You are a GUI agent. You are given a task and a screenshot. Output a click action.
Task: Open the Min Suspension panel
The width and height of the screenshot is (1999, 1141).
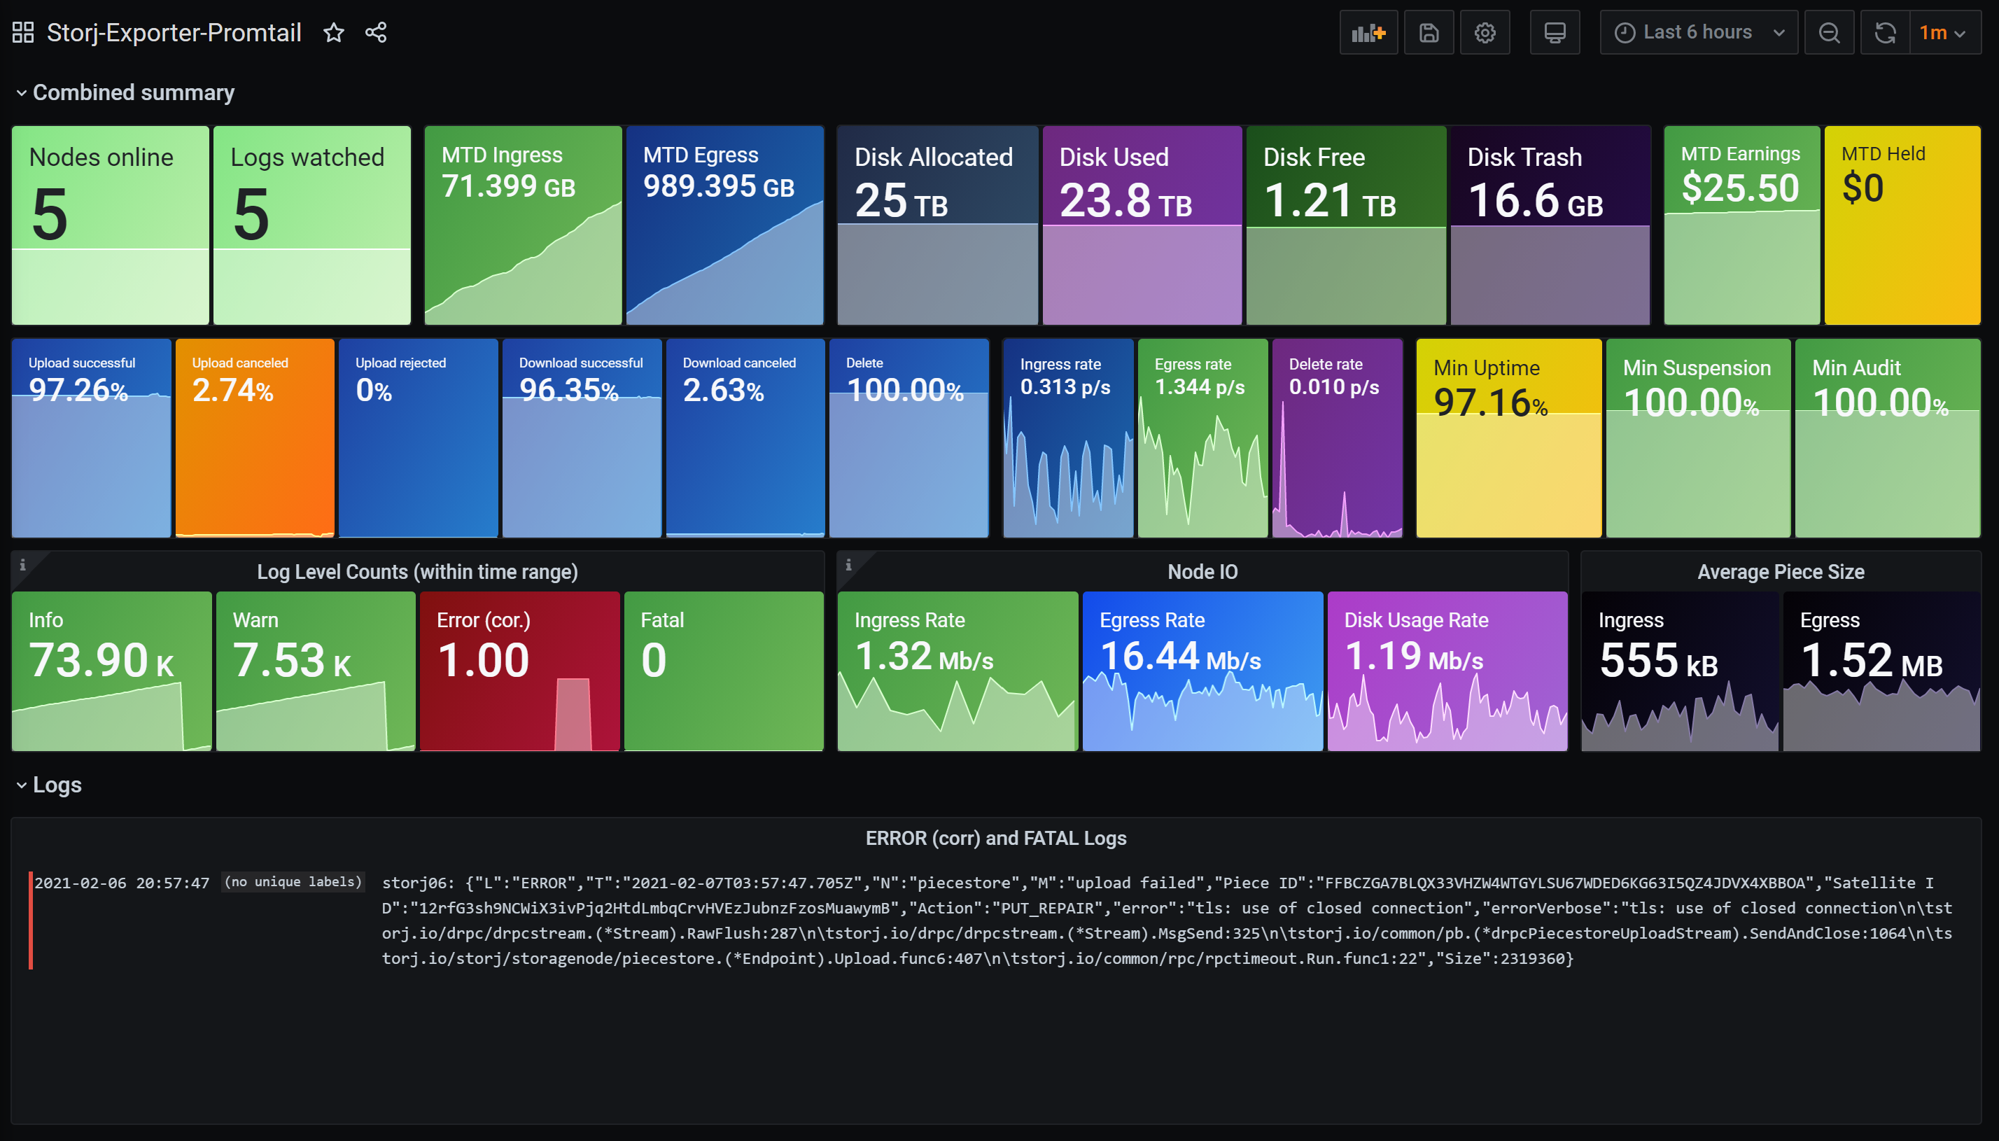pyautogui.click(x=1698, y=438)
